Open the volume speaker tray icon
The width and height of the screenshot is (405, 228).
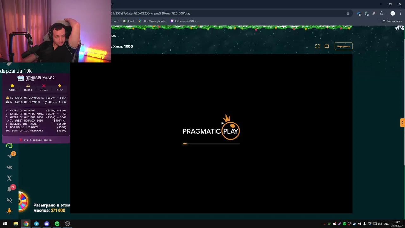[x=380, y=224]
